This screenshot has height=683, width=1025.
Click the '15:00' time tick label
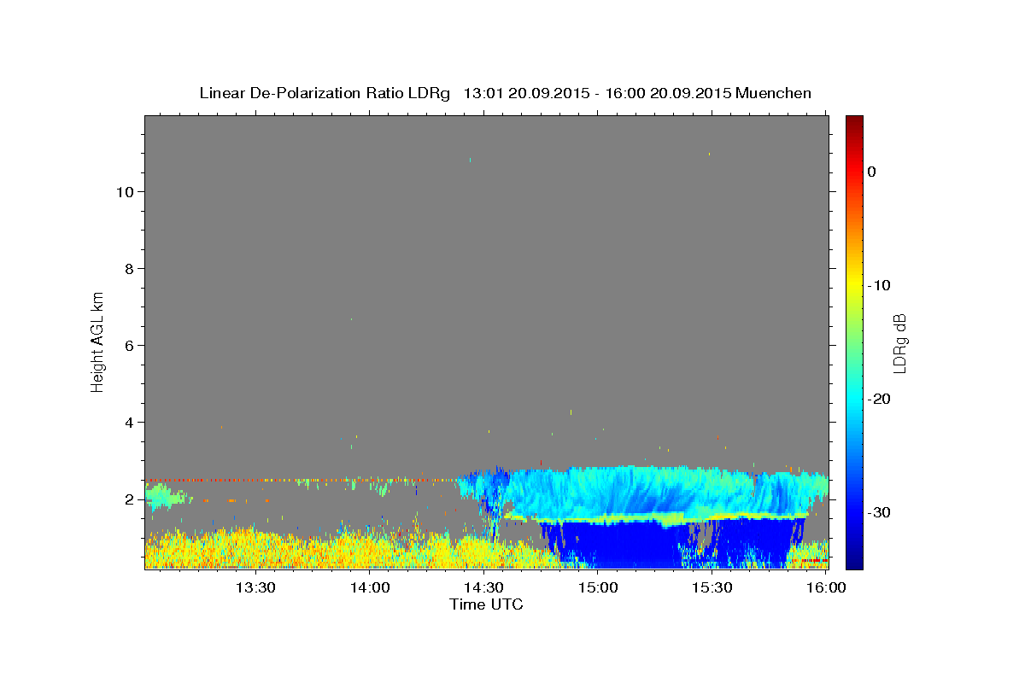click(x=597, y=587)
